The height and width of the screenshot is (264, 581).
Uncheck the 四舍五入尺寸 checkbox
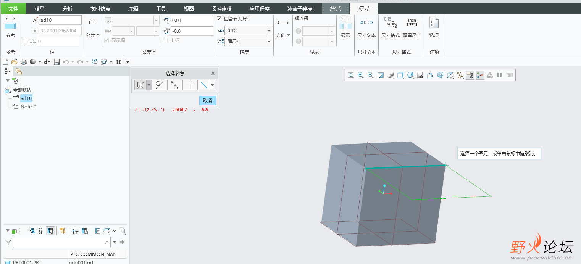click(x=219, y=19)
